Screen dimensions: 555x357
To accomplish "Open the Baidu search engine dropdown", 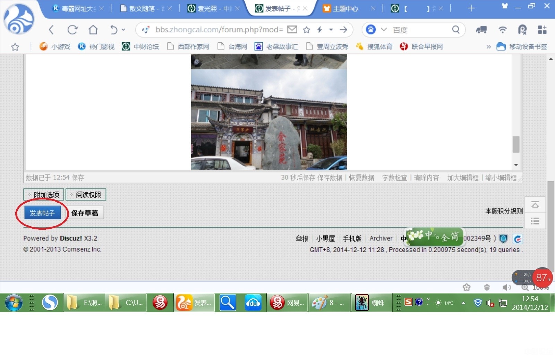I will point(384,30).
